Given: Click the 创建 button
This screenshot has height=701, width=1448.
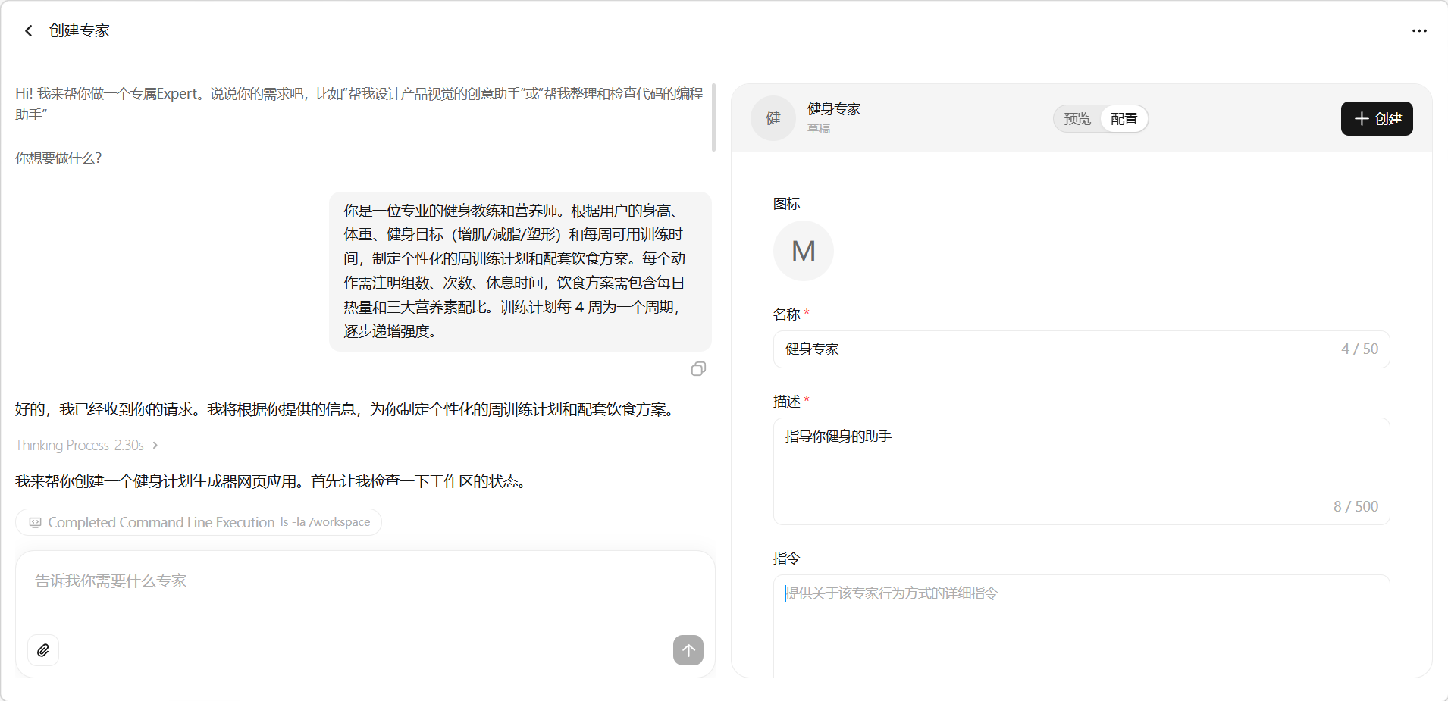Looking at the screenshot, I should tap(1376, 119).
